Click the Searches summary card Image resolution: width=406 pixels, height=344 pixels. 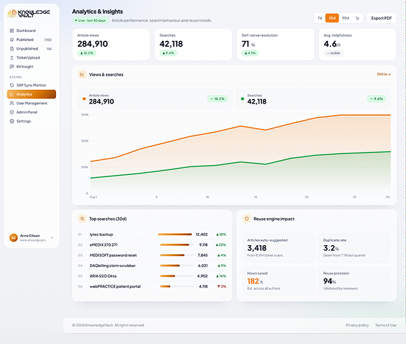(193, 45)
